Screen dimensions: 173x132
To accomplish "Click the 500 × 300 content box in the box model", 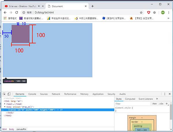I will (x=142, y=130).
